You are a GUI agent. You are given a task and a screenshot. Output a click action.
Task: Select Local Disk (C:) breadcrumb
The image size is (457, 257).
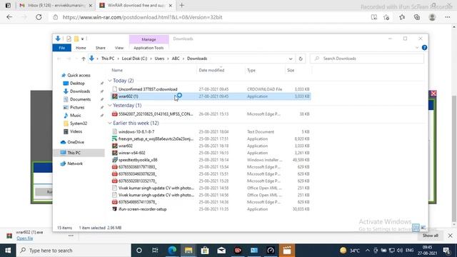(134, 59)
